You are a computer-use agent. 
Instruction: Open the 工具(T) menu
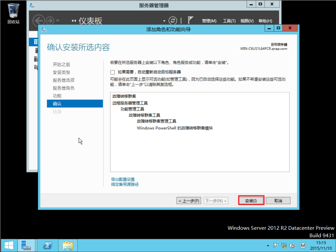tap(229, 21)
